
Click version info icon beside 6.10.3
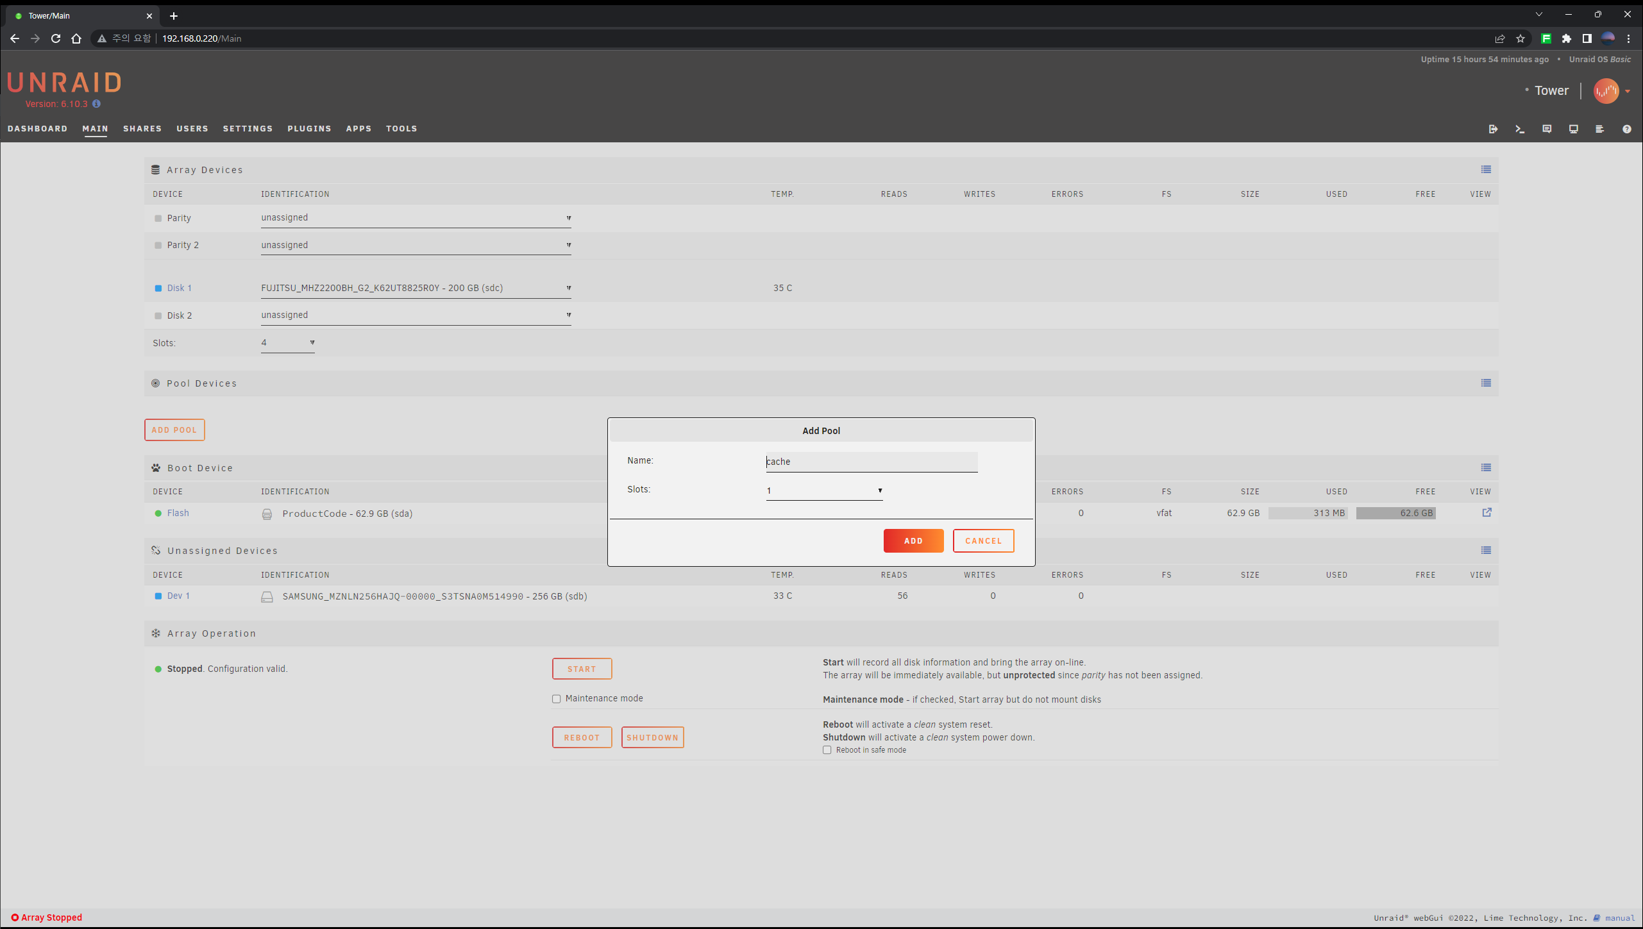pos(96,104)
